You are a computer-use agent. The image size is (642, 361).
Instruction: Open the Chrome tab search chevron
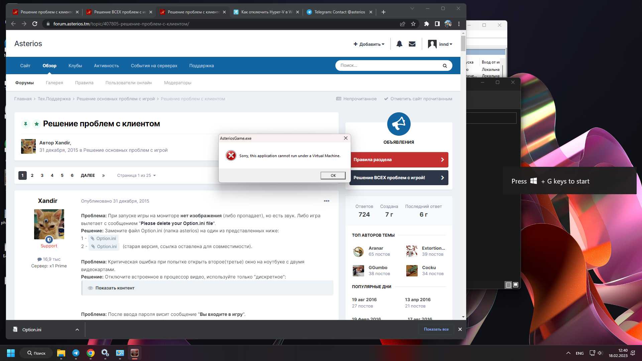[x=412, y=8]
